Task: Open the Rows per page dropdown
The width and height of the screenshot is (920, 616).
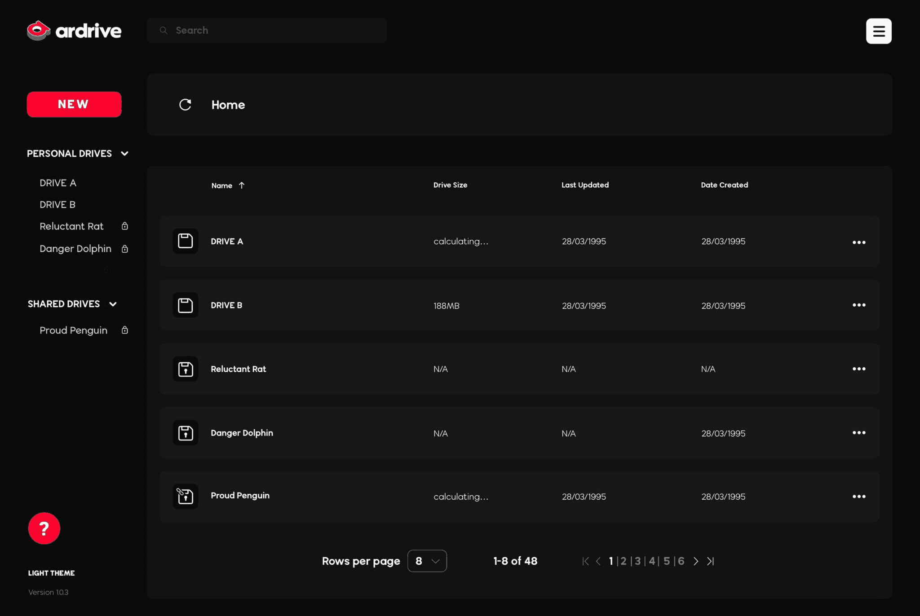Action: click(x=427, y=561)
